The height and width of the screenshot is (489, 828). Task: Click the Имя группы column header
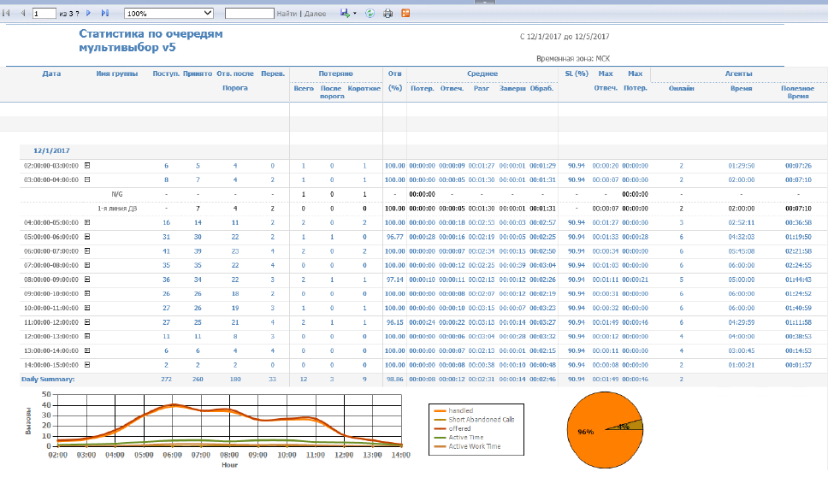point(116,74)
